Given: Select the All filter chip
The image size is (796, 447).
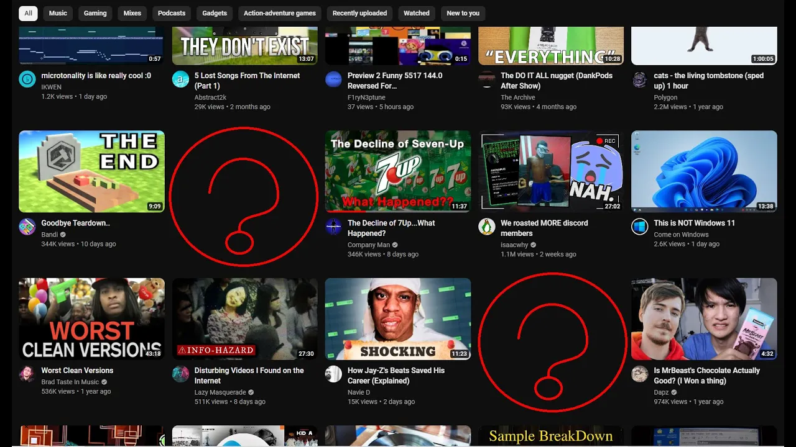Looking at the screenshot, I should click(28, 13).
